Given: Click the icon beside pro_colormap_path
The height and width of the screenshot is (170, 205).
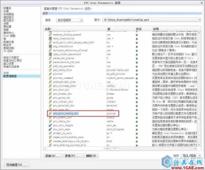Looking at the screenshot, I should (x=50, y=86).
